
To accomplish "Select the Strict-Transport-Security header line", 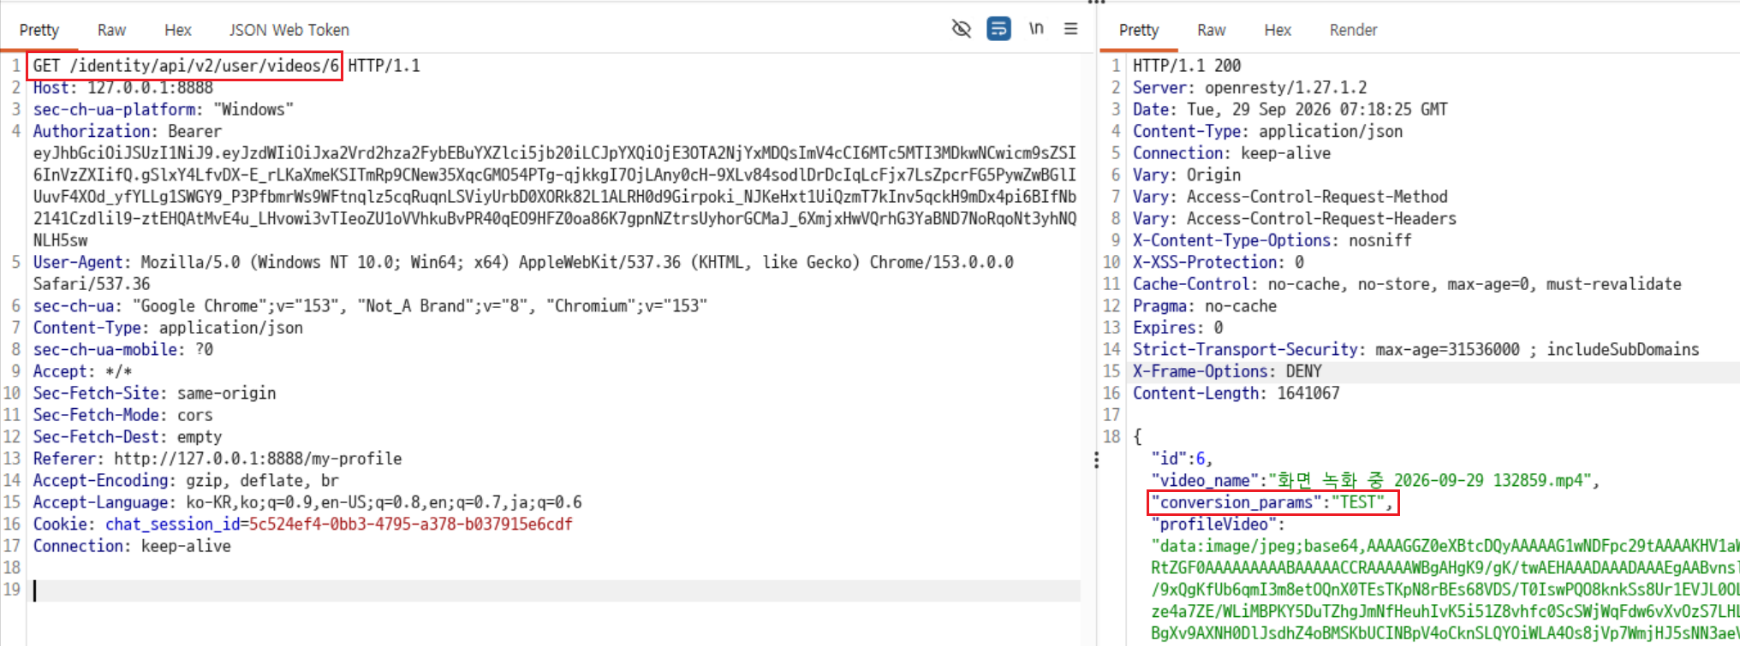I will click(1415, 349).
